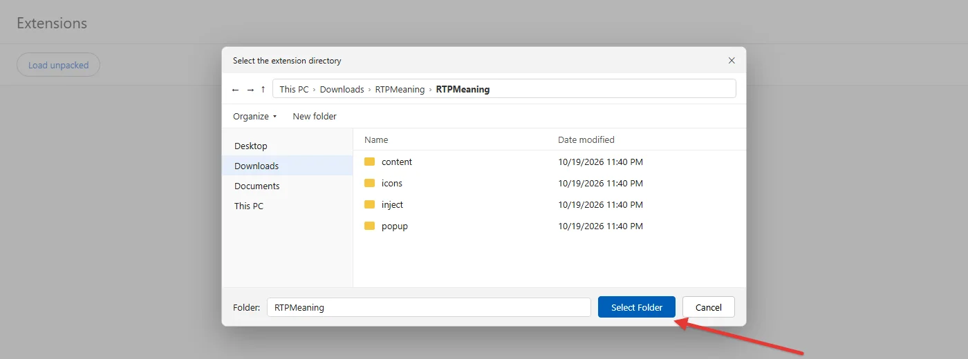Sort by the Date modified column
The image size is (968, 359).
pos(586,139)
